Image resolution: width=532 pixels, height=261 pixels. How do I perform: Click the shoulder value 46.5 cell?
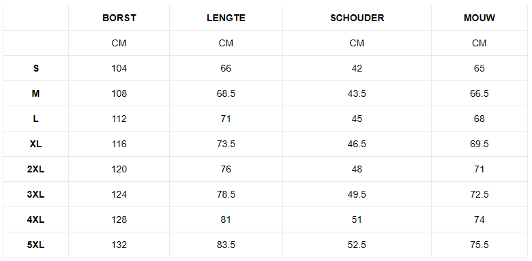[x=357, y=144]
